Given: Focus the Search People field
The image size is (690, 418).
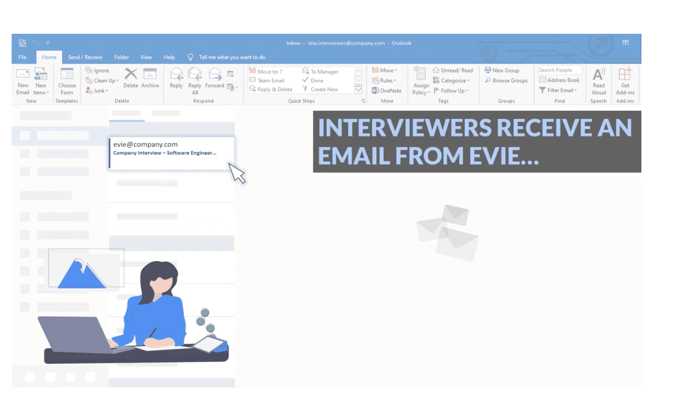Looking at the screenshot, I should point(560,70).
